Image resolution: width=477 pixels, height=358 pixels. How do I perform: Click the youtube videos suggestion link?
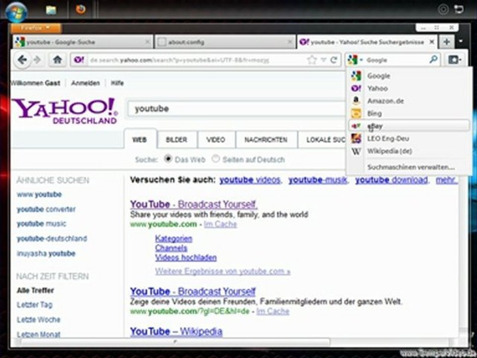click(x=250, y=180)
